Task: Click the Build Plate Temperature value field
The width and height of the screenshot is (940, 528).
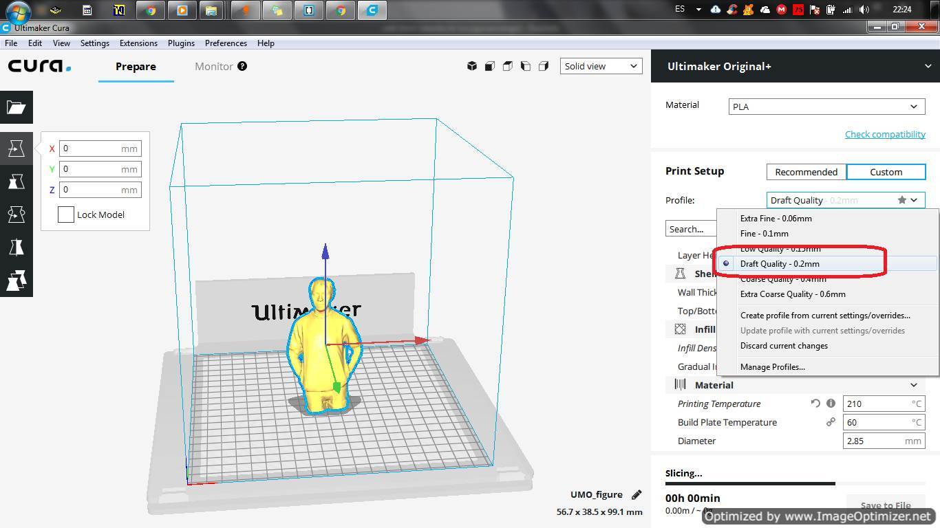Action: click(884, 422)
